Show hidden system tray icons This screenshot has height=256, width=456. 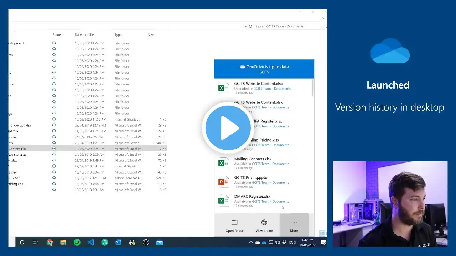coord(250,242)
